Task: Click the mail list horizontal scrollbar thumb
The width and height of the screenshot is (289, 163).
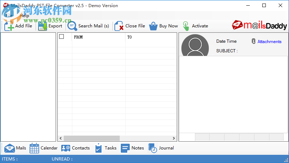Action: tap(92, 138)
